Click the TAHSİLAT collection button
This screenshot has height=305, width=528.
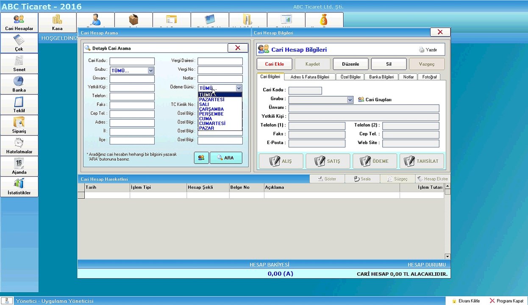pyautogui.click(x=422, y=161)
